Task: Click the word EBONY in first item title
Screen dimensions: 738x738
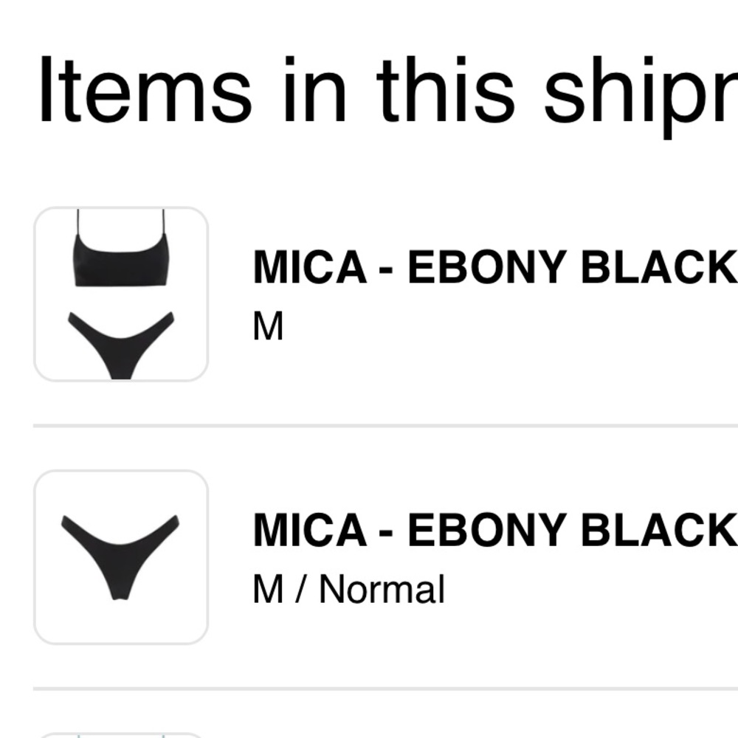Action: (x=487, y=267)
